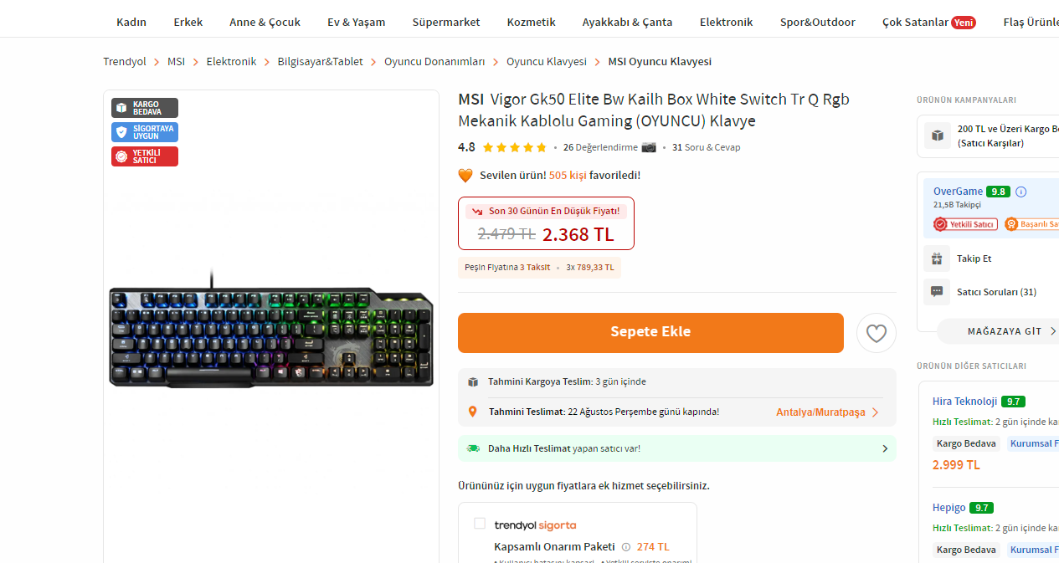Add product to favorites with heart icon
The height and width of the screenshot is (563, 1059).
tap(876, 333)
